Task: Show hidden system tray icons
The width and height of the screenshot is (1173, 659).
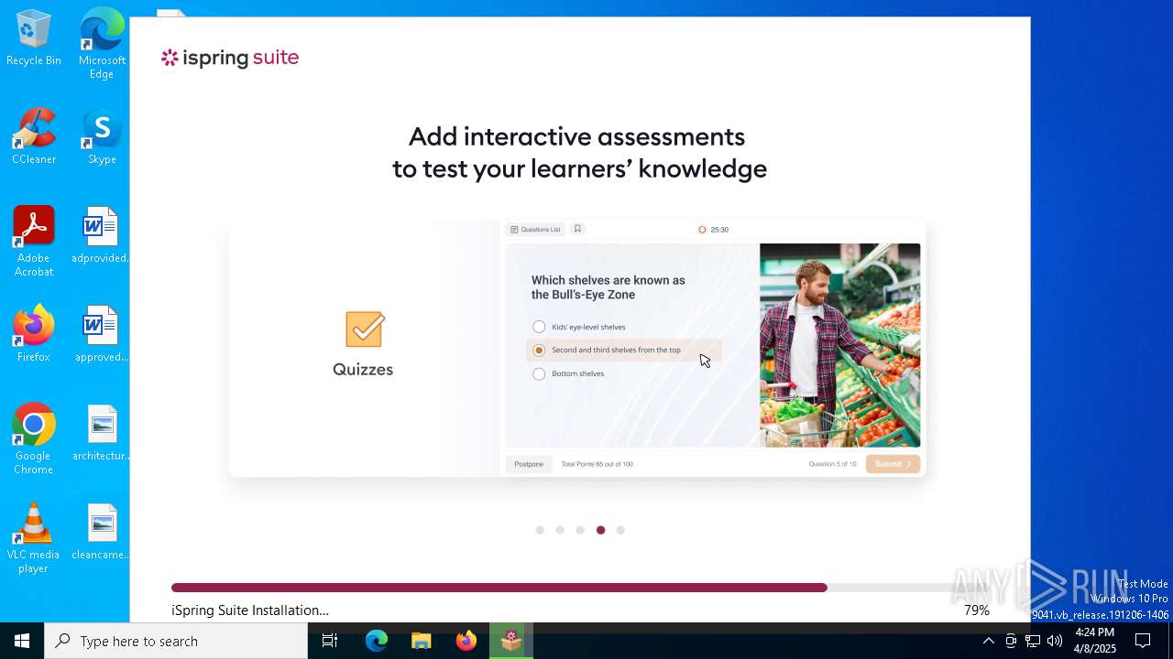Action: [989, 641]
